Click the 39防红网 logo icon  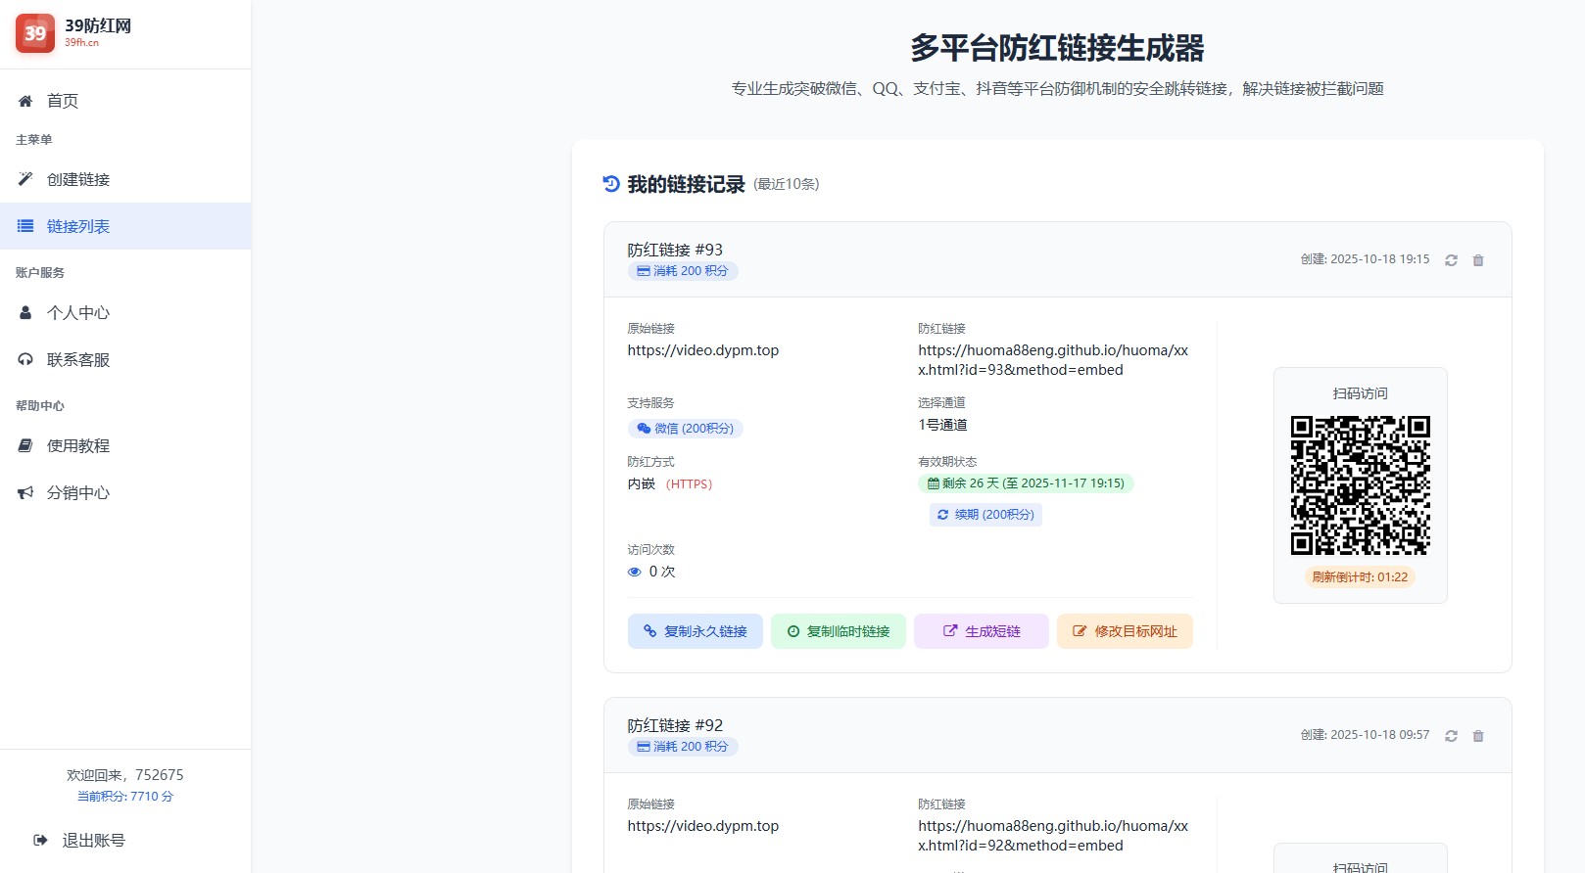[x=35, y=33]
